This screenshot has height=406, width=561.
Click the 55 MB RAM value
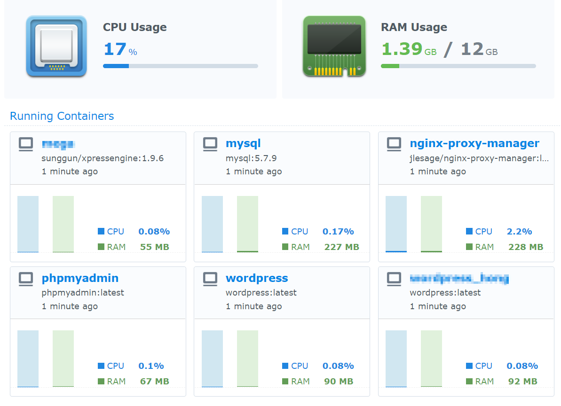(155, 247)
